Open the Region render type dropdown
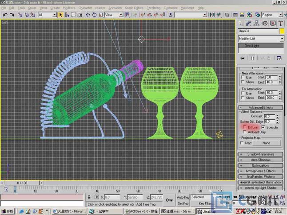 tap(281, 15)
